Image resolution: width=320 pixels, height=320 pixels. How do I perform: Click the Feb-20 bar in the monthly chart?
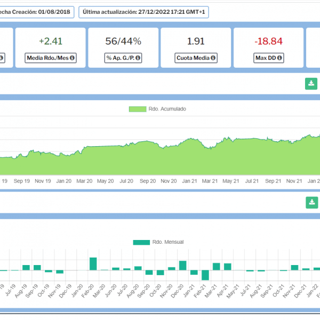point(93,264)
